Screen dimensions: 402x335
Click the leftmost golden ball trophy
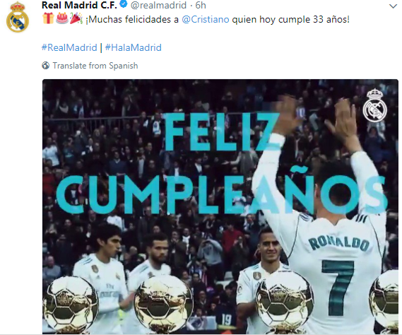[x=70, y=304]
